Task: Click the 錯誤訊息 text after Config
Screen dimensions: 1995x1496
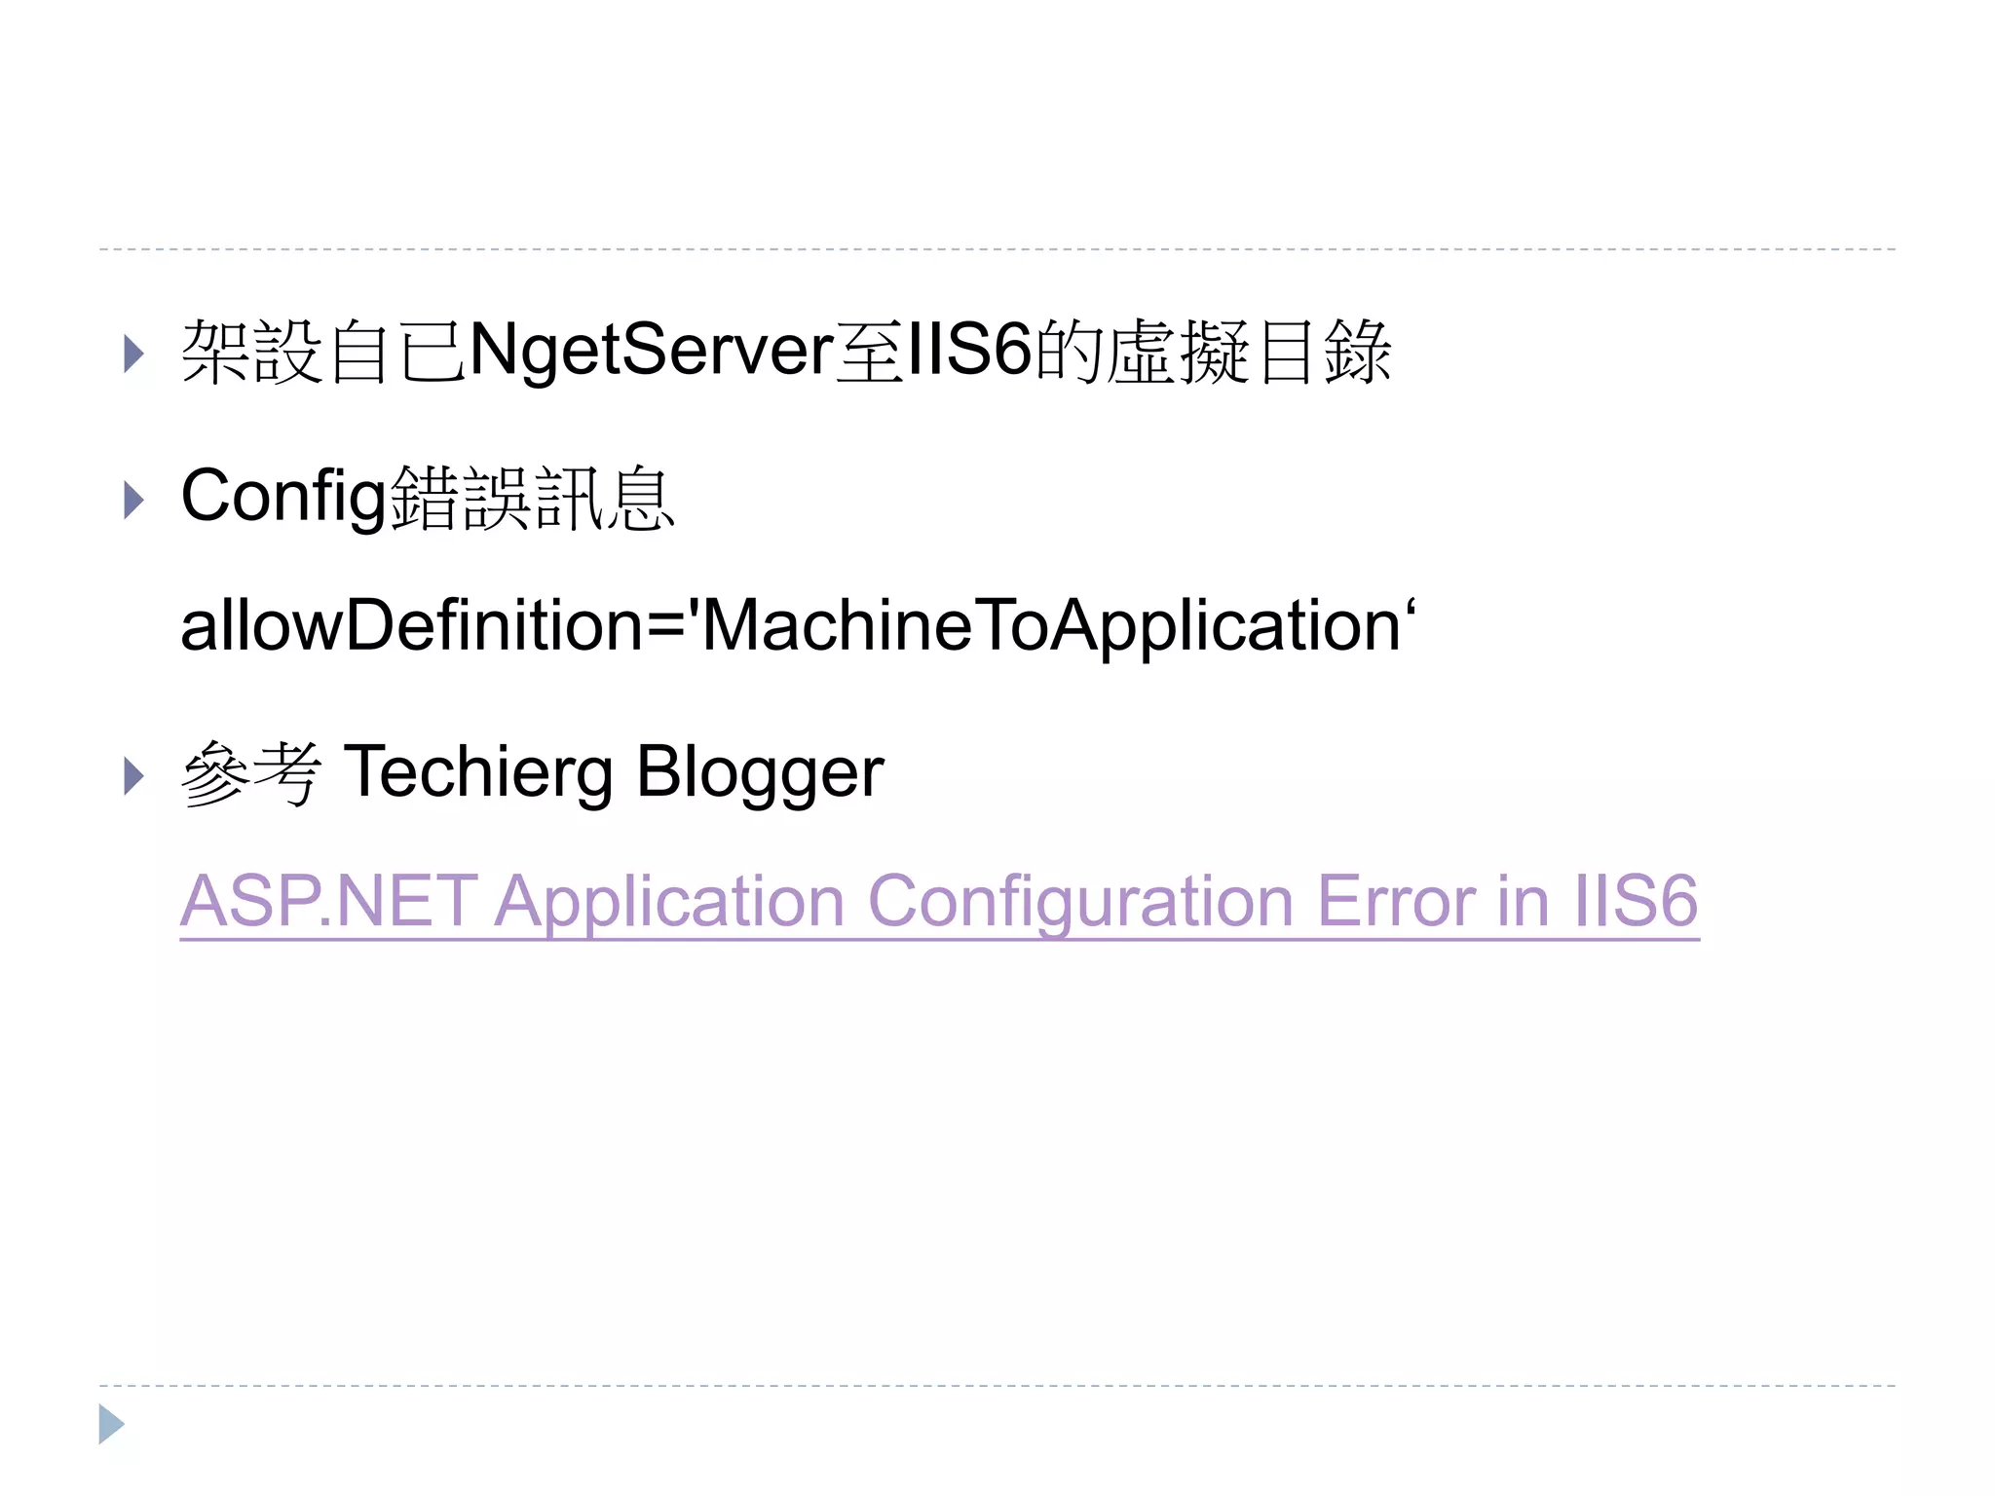Action: (532, 500)
